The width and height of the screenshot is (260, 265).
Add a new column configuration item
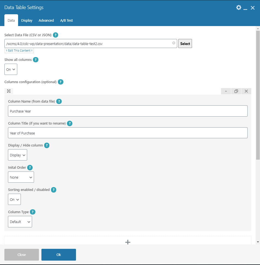pyautogui.click(x=128, y=242)
